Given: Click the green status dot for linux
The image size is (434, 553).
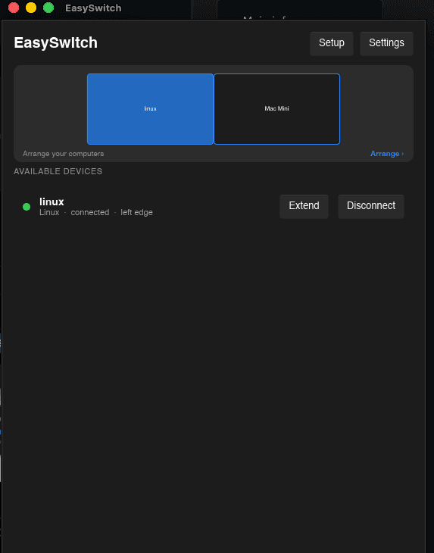Looking at the screenshot, I should [27, 207].
